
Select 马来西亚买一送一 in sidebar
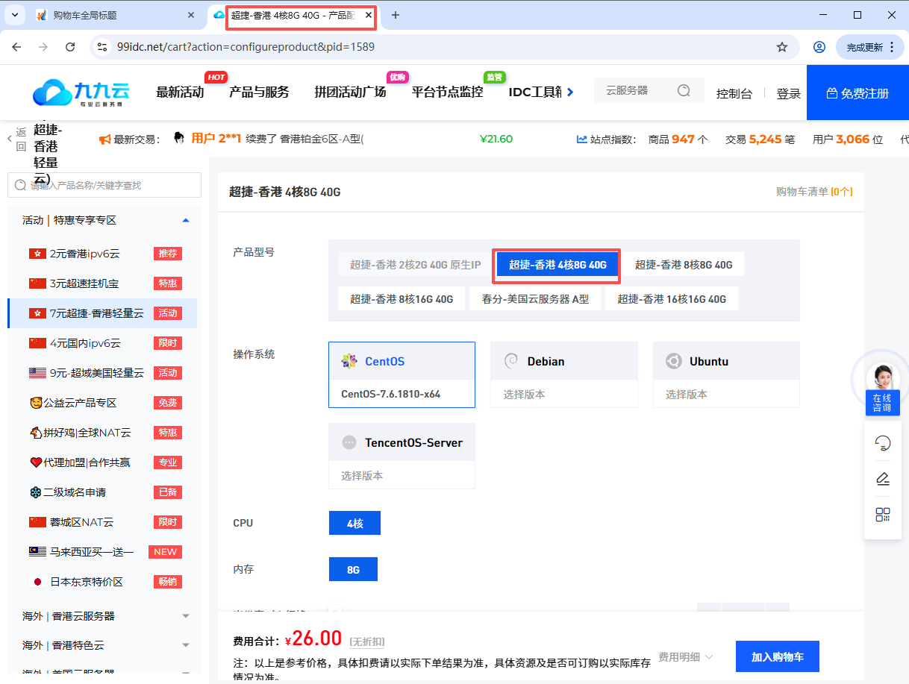[102, 552]
